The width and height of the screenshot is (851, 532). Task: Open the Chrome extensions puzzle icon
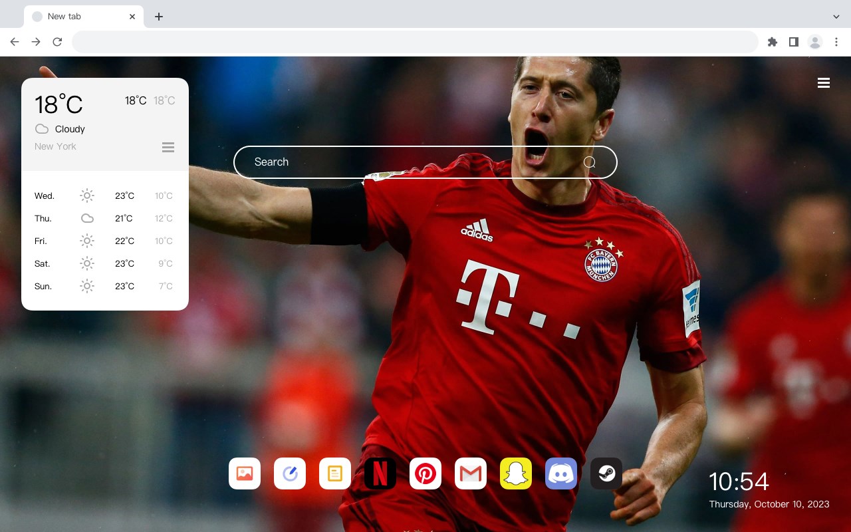tap(772, 42)
